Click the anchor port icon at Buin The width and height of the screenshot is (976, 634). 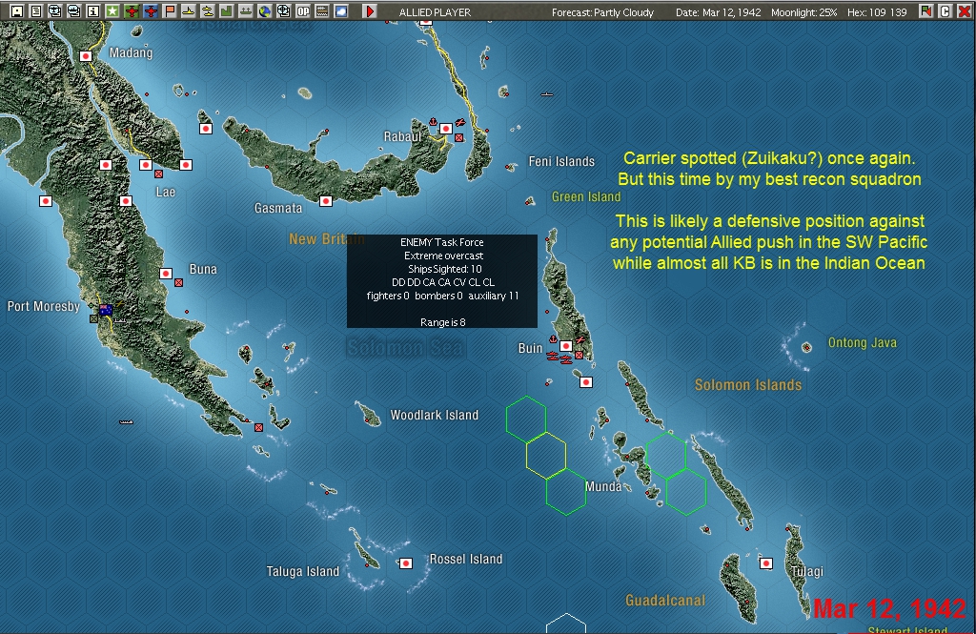click(553, 339)
